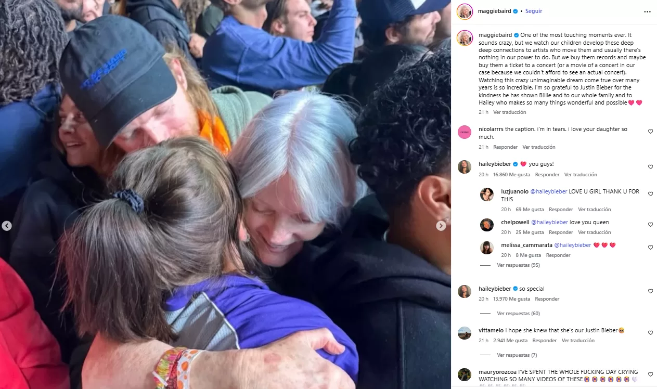The width and height of the screenshot is (657, 389).
Task: Open chelpowell's profile picture
Action: click(x=487, y=225)
